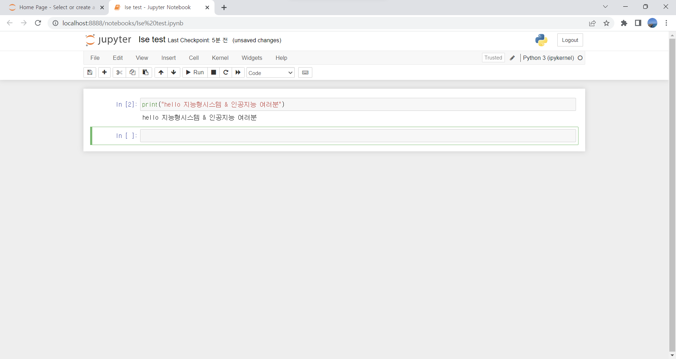Open the cell type Code dropdown
Viewport: 676px width, 359px height.
[x=270, y=73]
